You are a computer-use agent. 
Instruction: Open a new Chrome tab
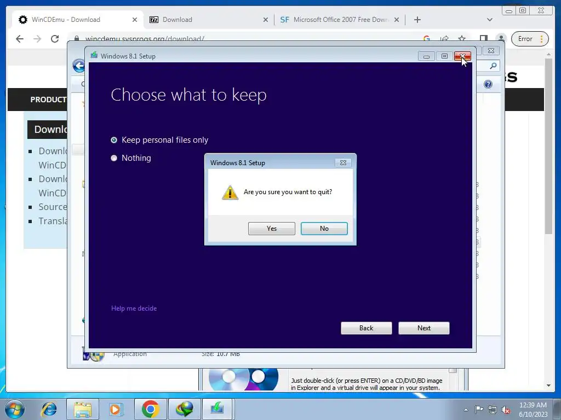coord(417,20)
